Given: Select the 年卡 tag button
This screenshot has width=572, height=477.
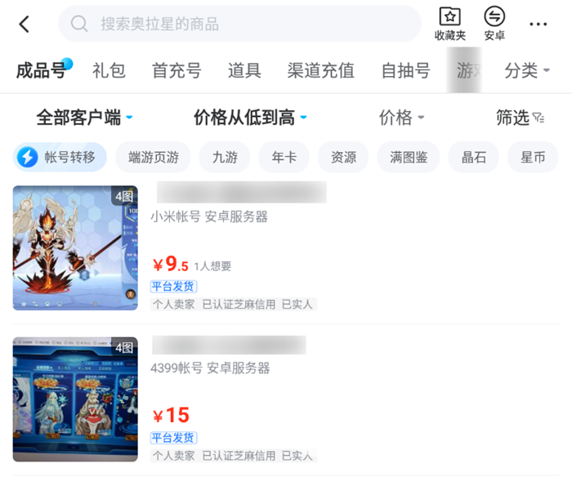Looking at the screenshot, I should coord(284,157).
